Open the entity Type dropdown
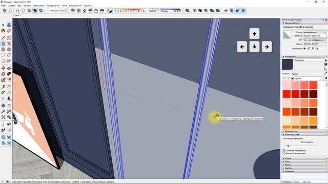328x184 pixels. (315, 40)
